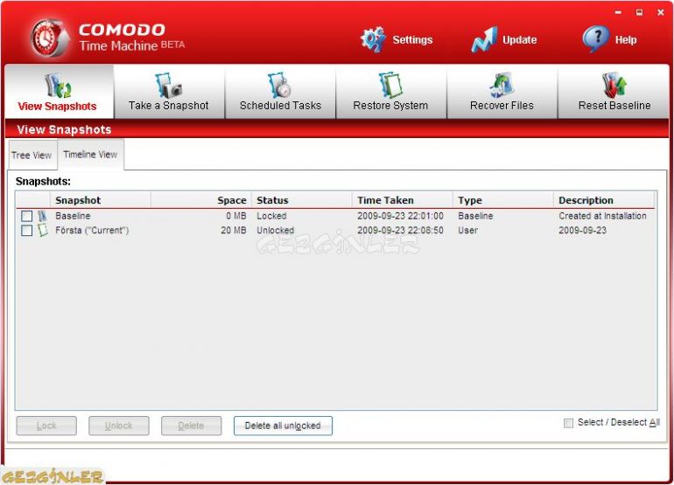The height and width of the screenshot is (485, 674).
Task: Click the Help text link
Action: (626, 40)
